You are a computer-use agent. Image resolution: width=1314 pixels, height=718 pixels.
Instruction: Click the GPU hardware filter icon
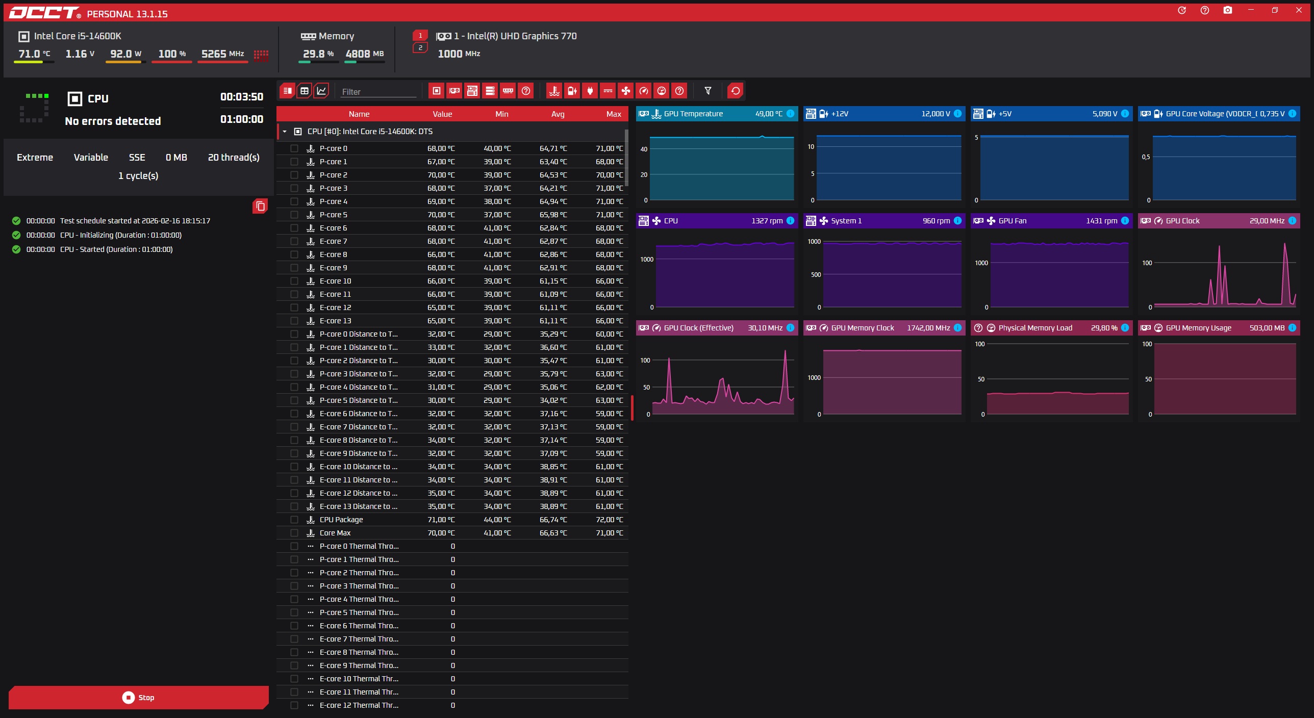(454, 91)
